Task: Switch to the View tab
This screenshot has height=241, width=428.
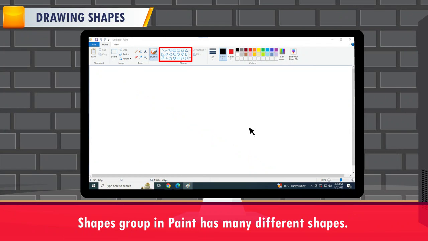Action: (x=116, y=44)
